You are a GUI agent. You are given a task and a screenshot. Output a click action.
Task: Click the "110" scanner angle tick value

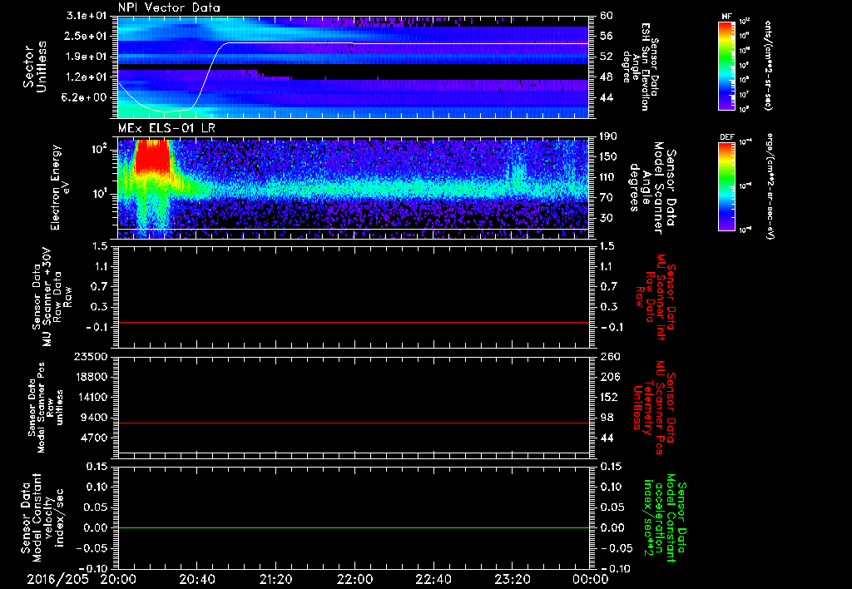[608, 177]
